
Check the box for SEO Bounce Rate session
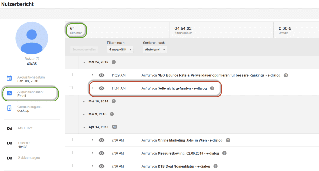click(x=71, y=74)
